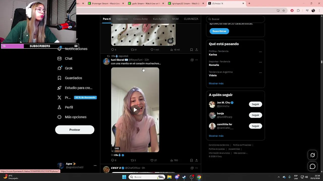Open floating Grok button at bottom right
Screen dimensions: 323x181
point(312,155)
